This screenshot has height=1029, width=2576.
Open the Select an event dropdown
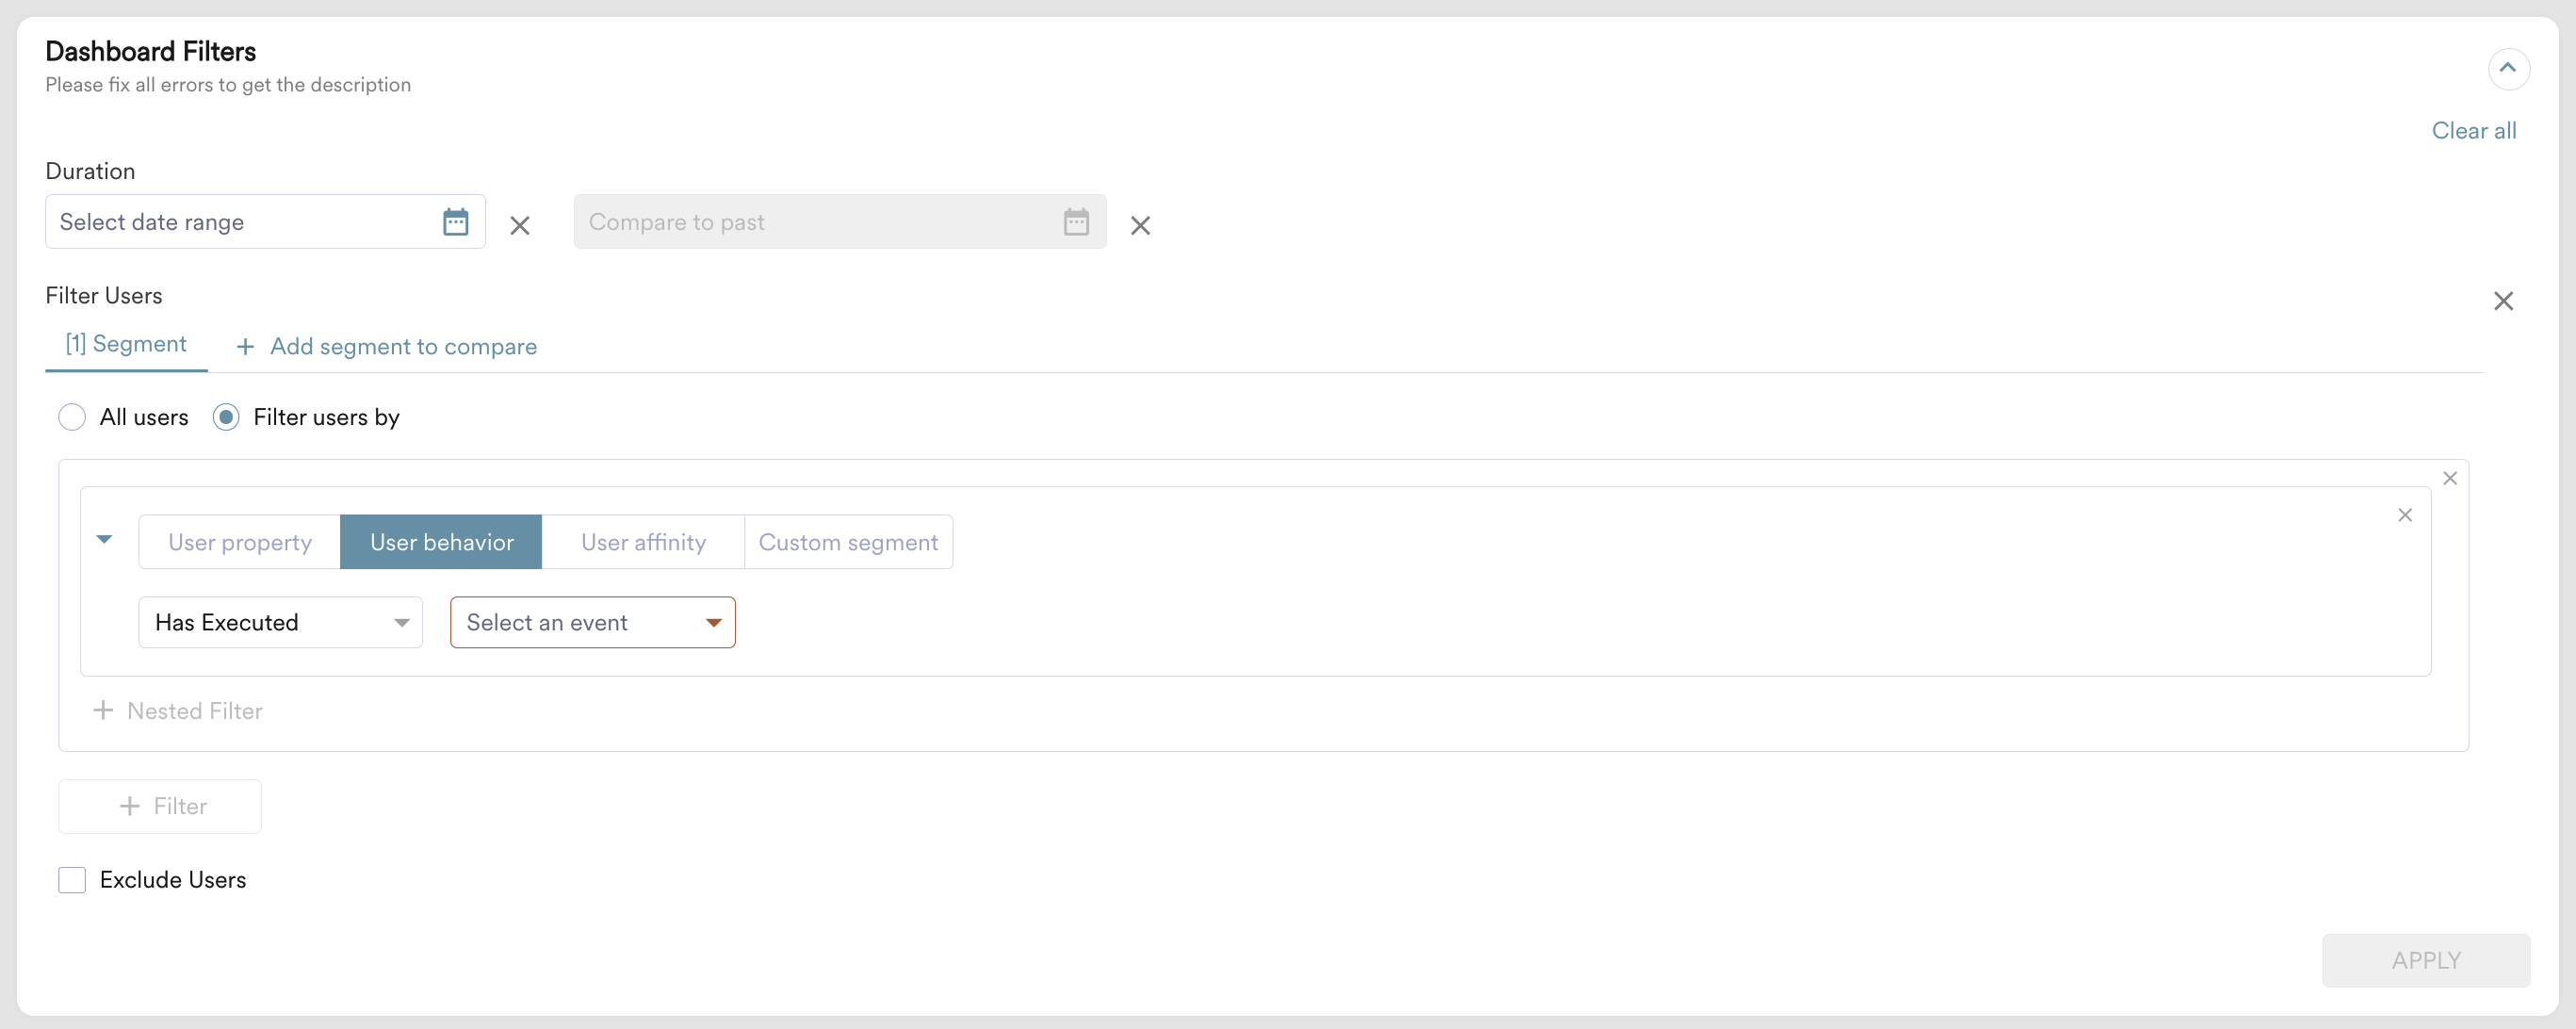pyautogui.click(x=592, y=622)
